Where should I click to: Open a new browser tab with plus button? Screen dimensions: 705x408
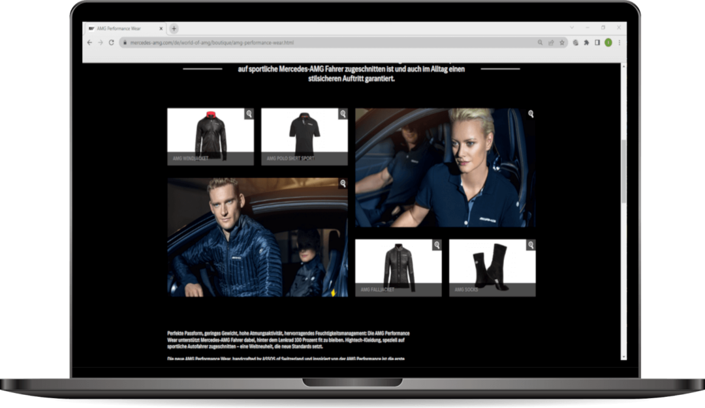click(174, 29)
